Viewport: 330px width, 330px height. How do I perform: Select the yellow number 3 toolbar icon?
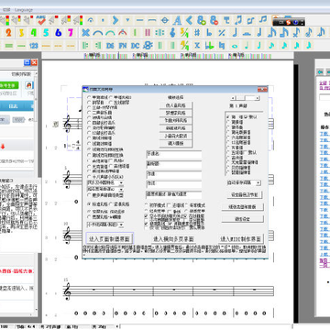21,32
